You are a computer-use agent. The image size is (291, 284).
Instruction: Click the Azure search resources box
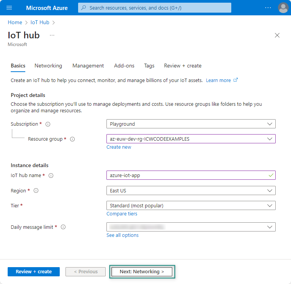tap(155, 8)
